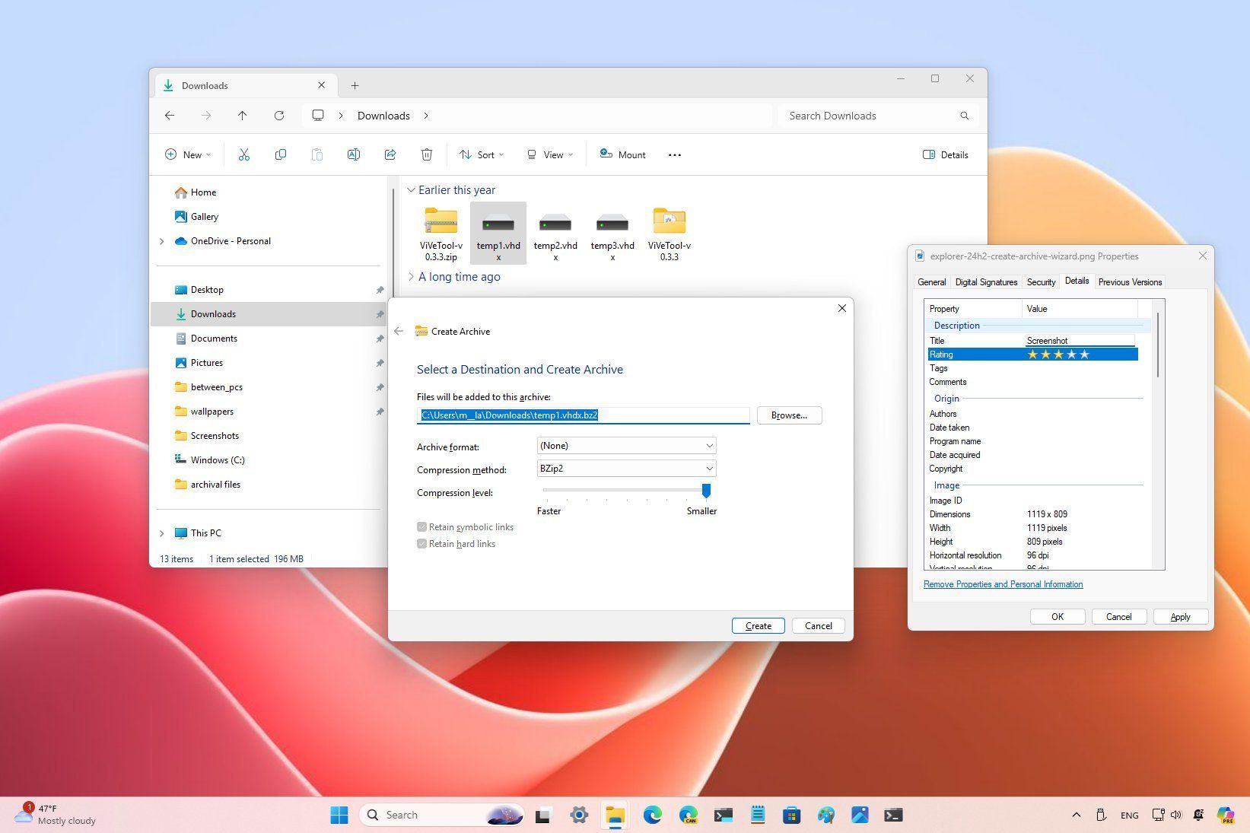The height and width of the screenshot is (833, 1250).
Task: Click the Mount disk image button
Action: (x=622, y=154)
